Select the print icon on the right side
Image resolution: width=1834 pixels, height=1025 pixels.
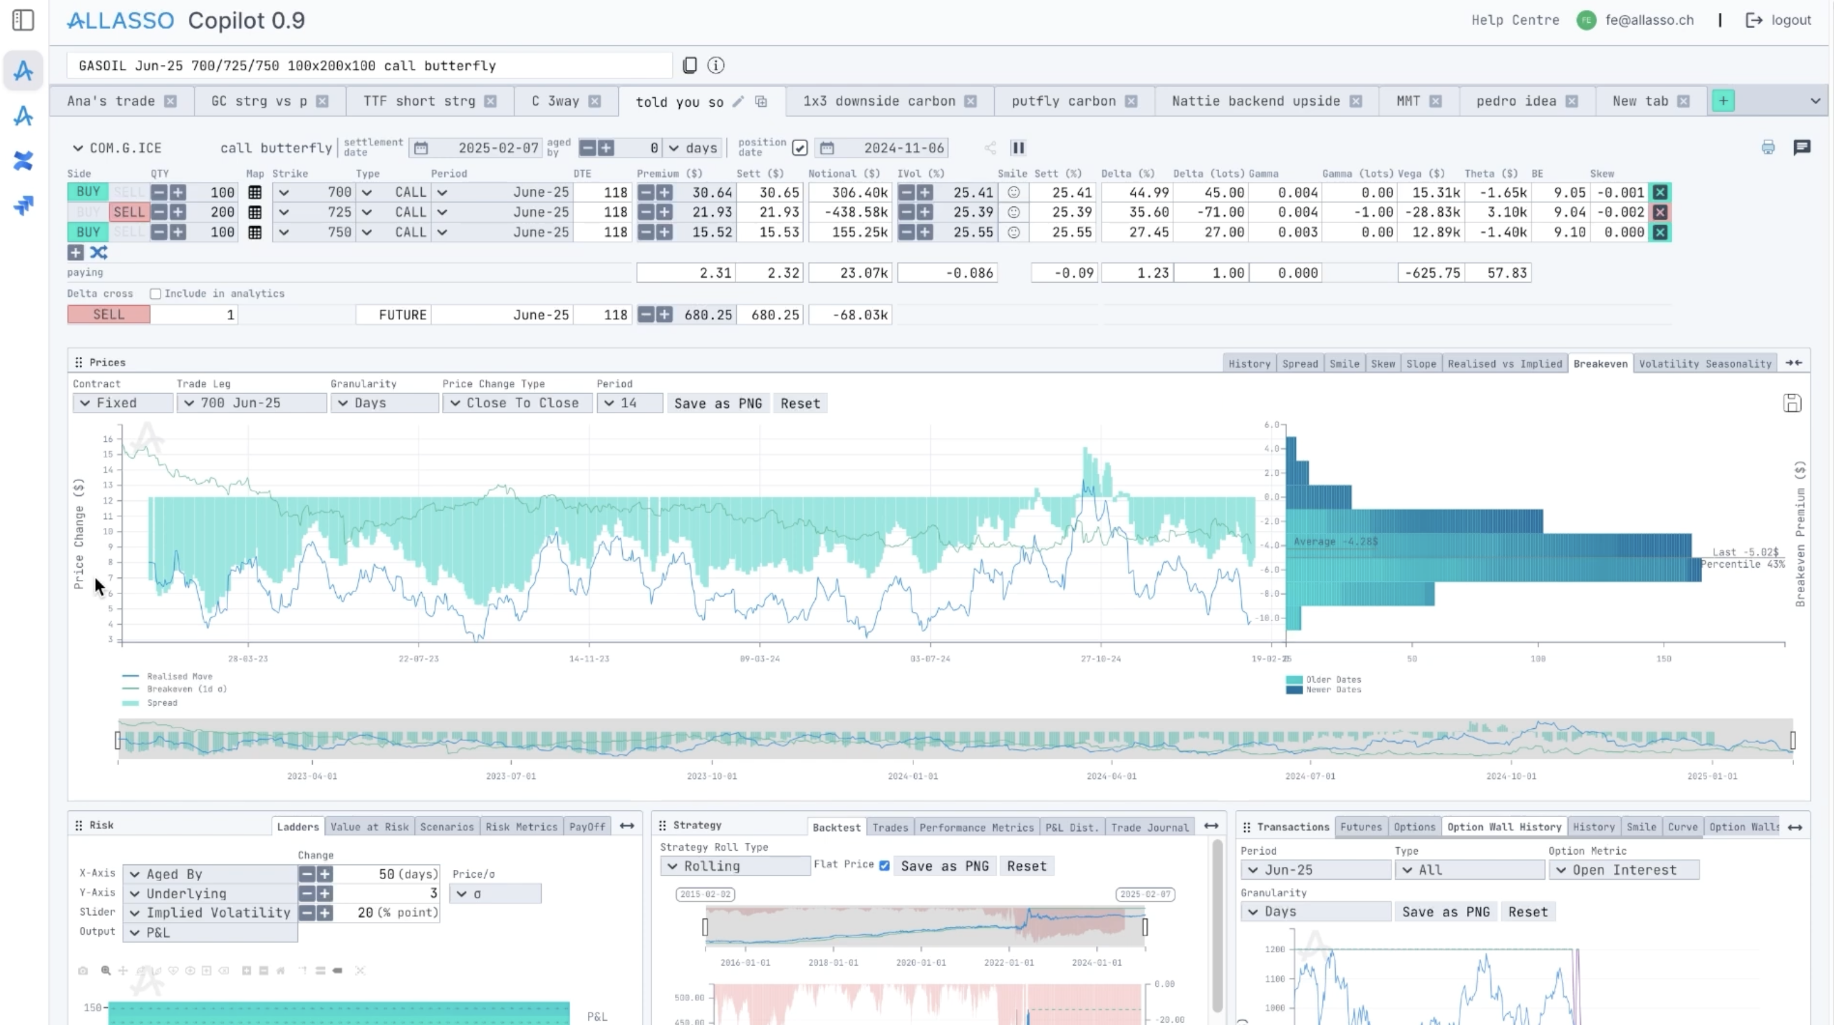(1768, 147)
